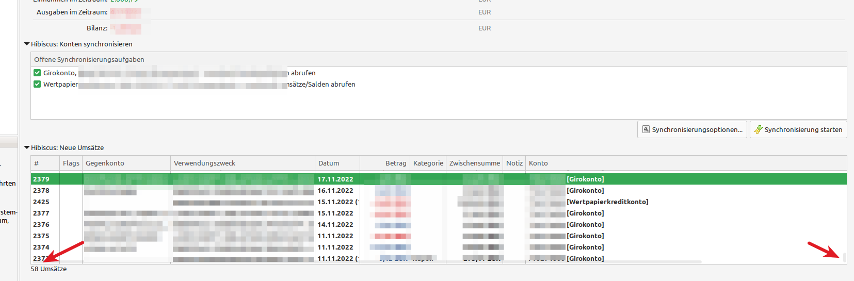Uncheck the Girokonto synchronization task checkbox
The width and height of the screenshot is (854, 281).
click(37, 73)
